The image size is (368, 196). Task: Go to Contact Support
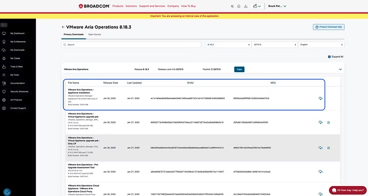point(18,108)
